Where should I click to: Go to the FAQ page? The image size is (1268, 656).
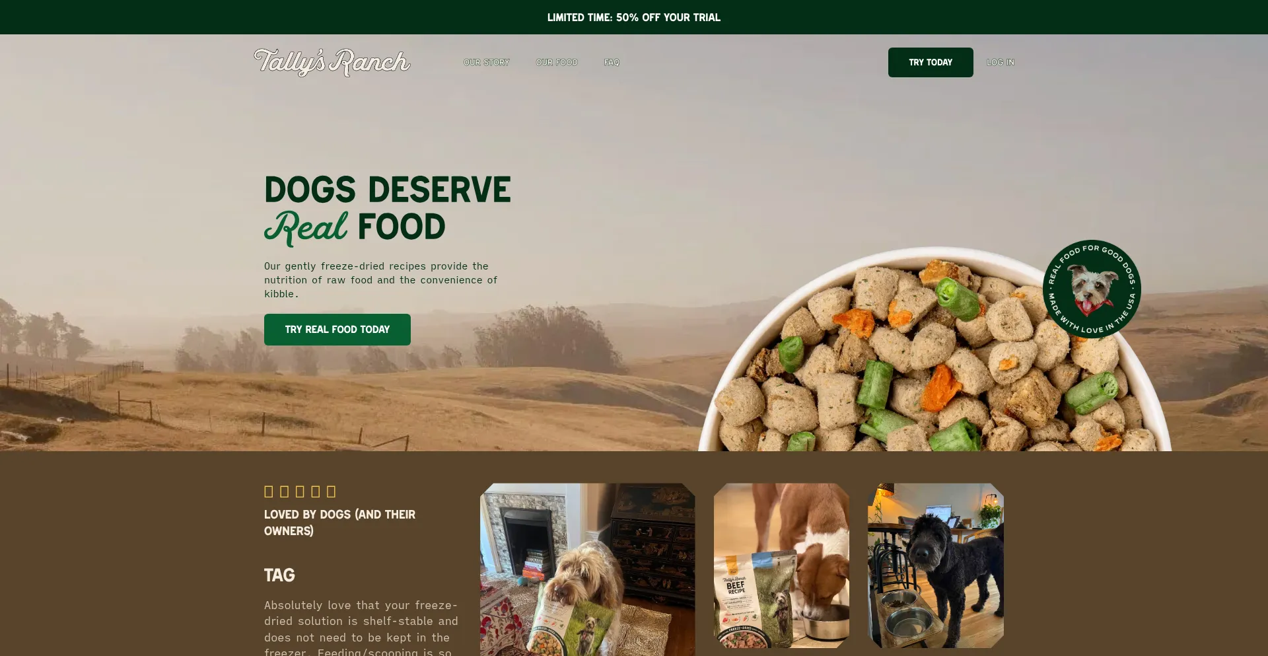pos(612,62)
